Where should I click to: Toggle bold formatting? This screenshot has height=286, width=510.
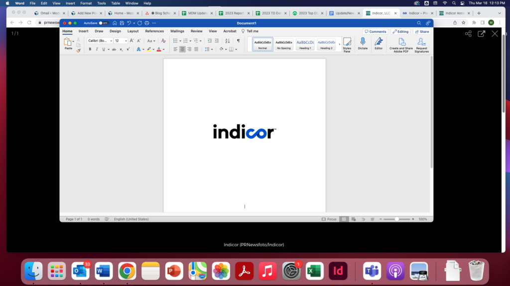(x=90, y=49)
